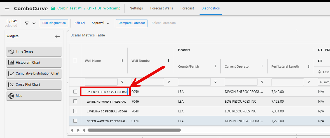The width and height of the screenshot is (330, 138).
Task: Add the Time Series widget
Action: pyautogui.click(x=34, y=51)
